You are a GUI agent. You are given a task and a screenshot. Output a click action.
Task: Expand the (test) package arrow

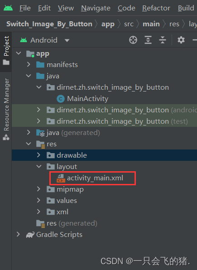click(38, 121)
